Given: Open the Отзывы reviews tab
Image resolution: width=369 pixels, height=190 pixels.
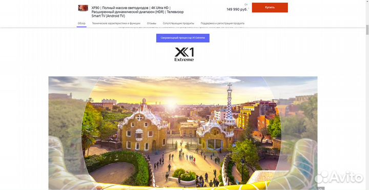Looking at the screenshot, I should [152, 23].
